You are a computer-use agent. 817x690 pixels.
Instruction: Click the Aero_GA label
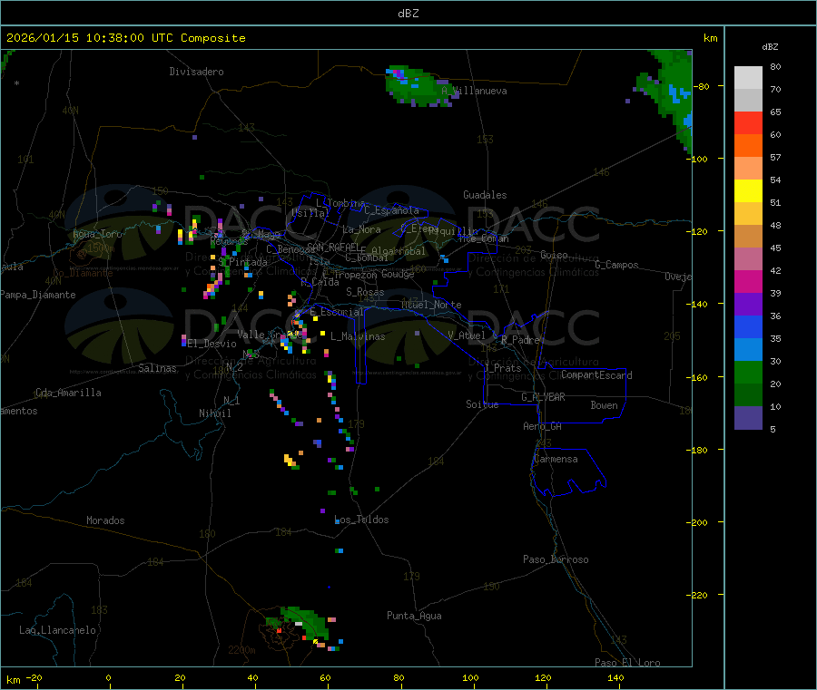[x=543, y=426]
